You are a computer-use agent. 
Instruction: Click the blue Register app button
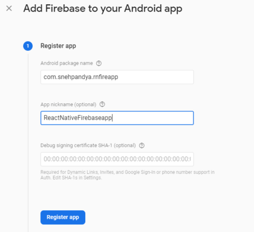(x=63, y=217)
